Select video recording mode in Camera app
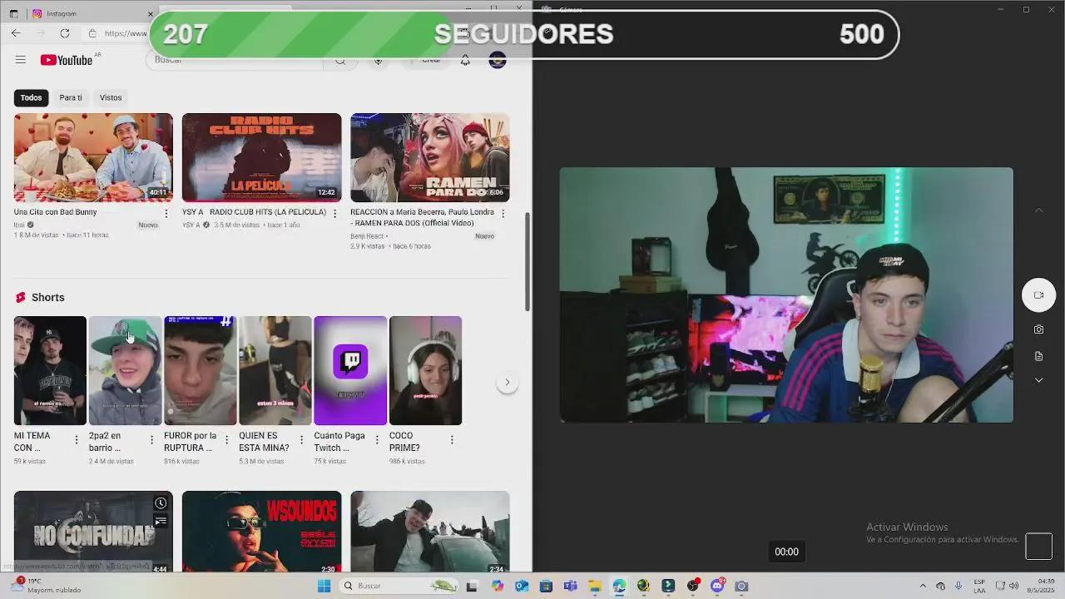Viewport: 1065px width, 599px height. coord(1038,295)
